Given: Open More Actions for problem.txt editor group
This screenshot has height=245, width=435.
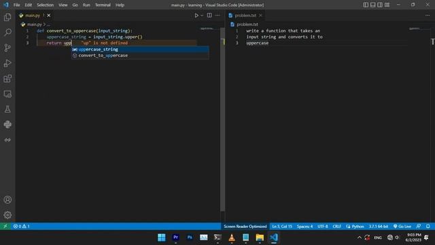Looking at the screenshot, I should tap(428, 16).
